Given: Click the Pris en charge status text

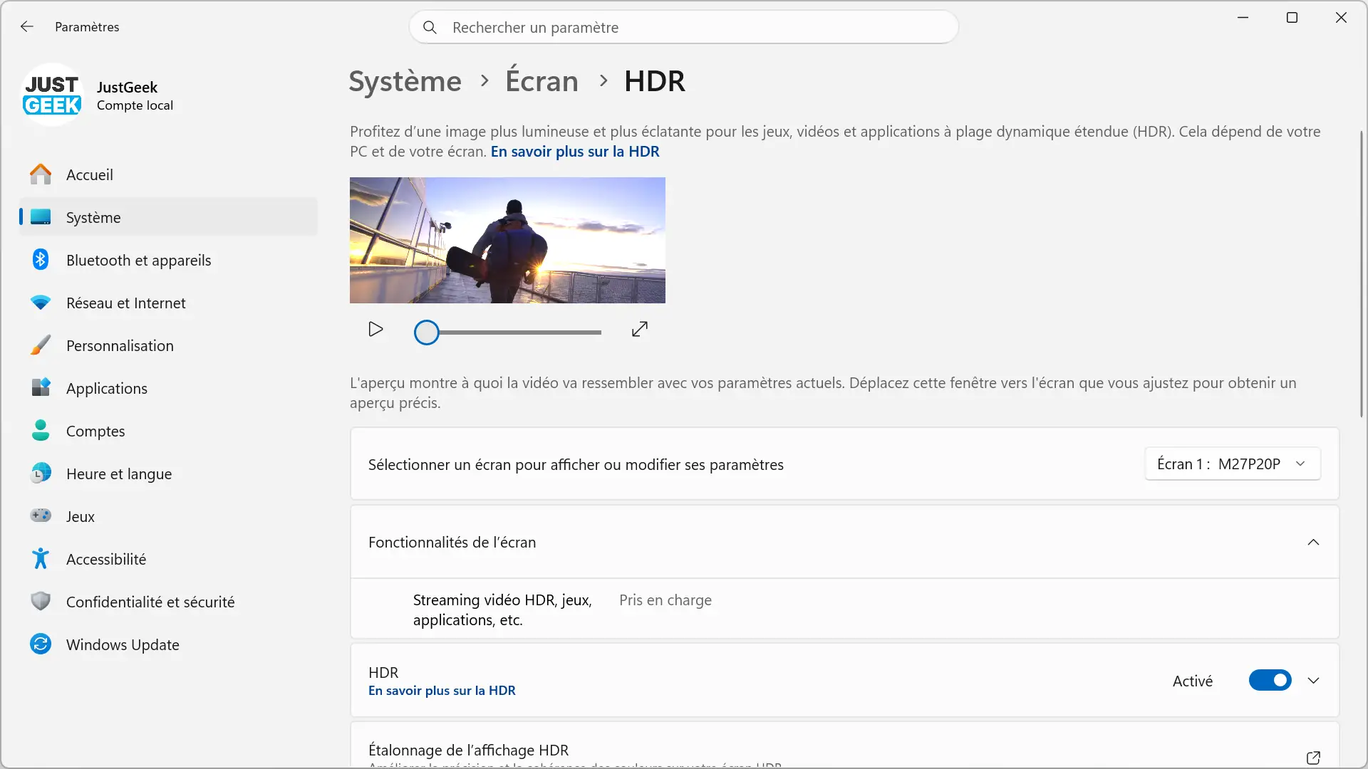Looking at the screenshot, I should [665, 600].
